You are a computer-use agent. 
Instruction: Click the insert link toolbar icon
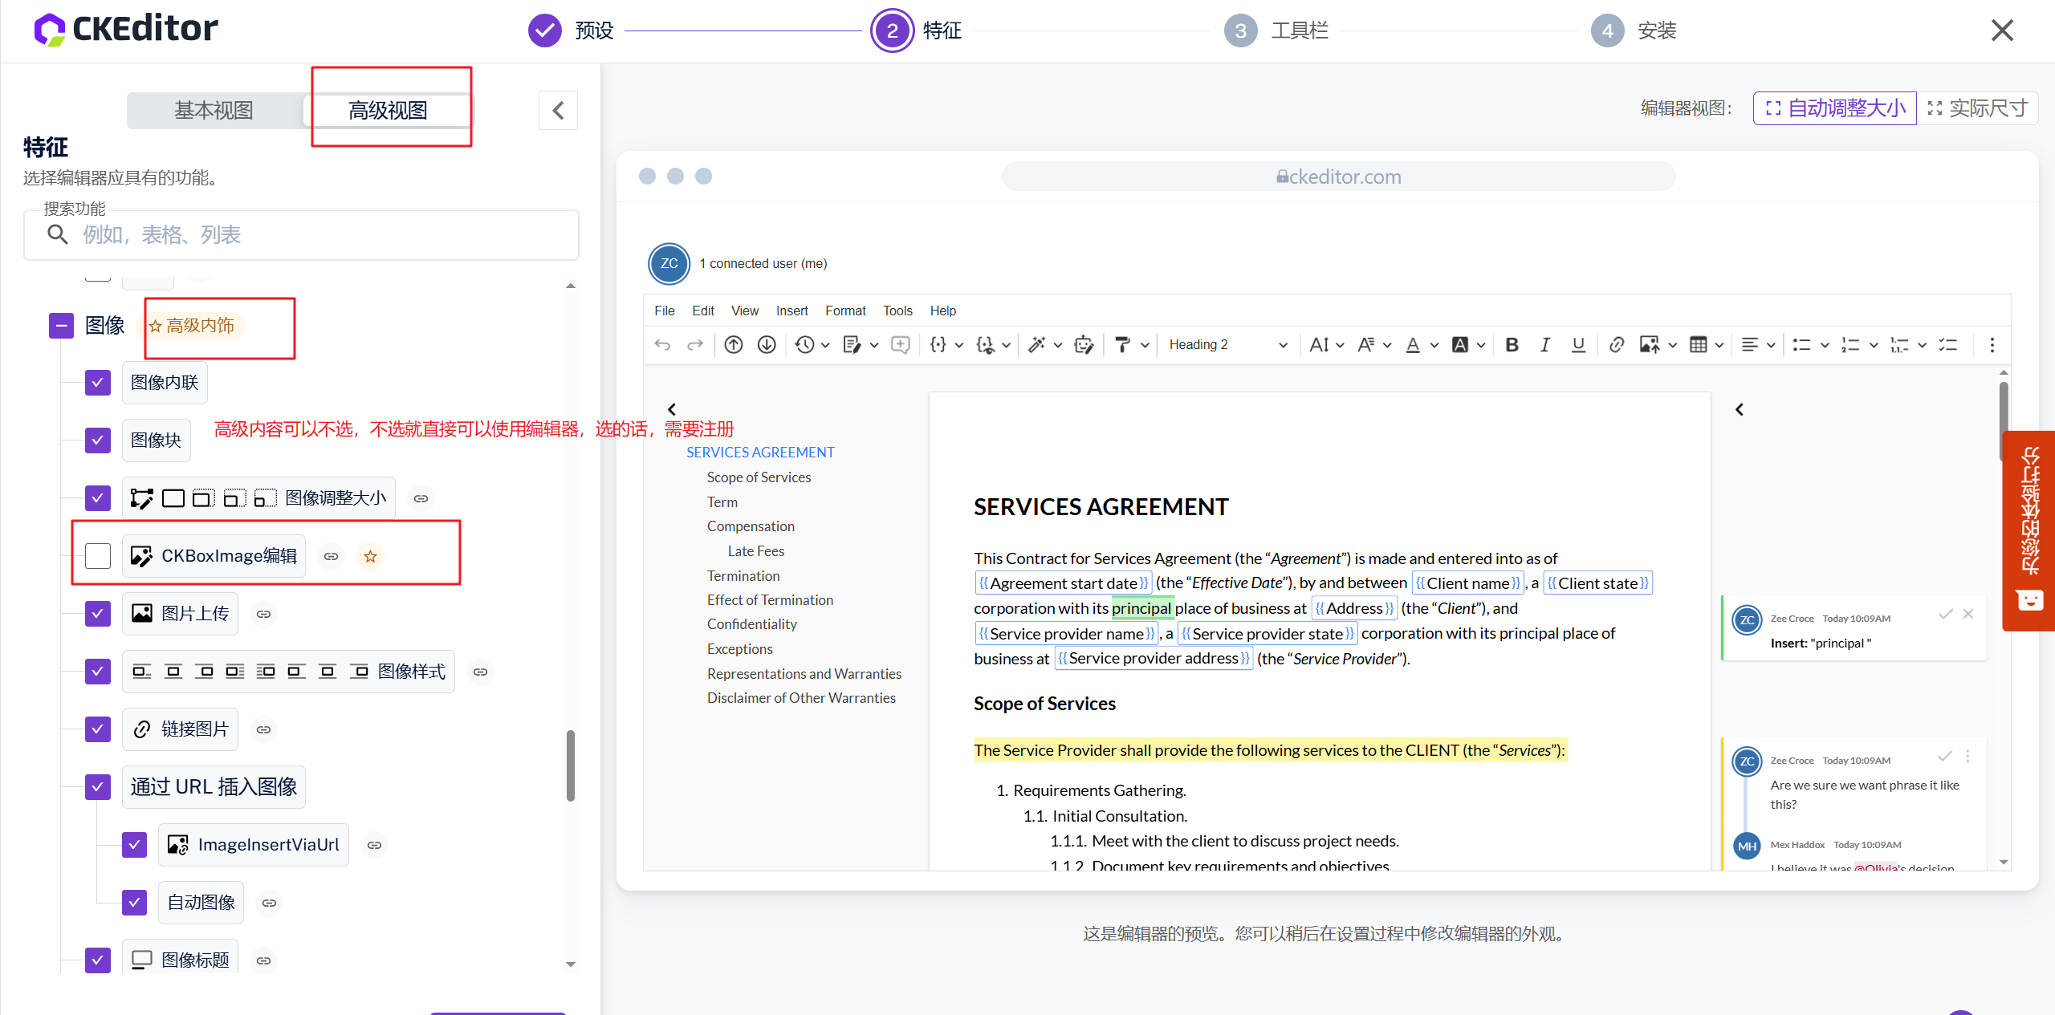coord(1616,344)
